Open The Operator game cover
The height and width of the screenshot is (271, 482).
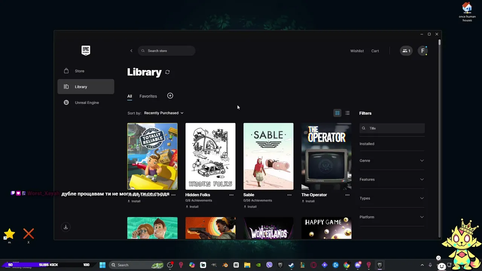[326, 156]
